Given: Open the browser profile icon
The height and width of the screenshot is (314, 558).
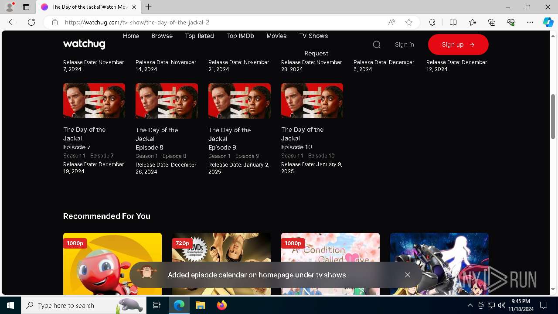Looking at the screenshot, I should click(x=10, y=7).
